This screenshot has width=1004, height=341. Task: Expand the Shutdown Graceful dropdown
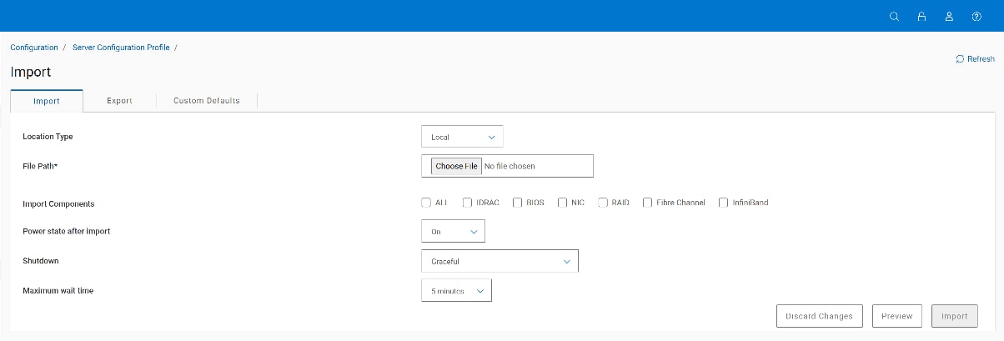499,261
